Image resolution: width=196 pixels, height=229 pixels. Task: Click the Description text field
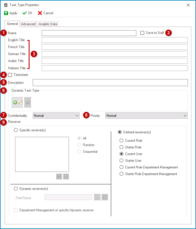[110, 83]
